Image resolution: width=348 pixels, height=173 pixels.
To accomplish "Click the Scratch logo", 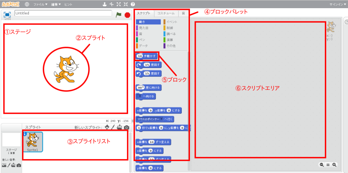I will (x=11, y=4).
